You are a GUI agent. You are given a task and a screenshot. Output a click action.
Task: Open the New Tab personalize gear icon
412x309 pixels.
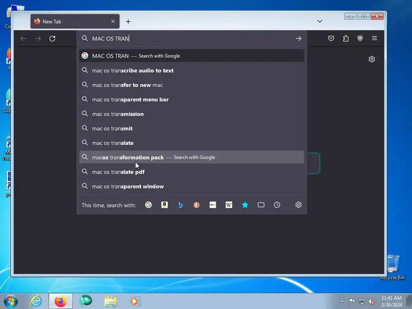[371, 59]
